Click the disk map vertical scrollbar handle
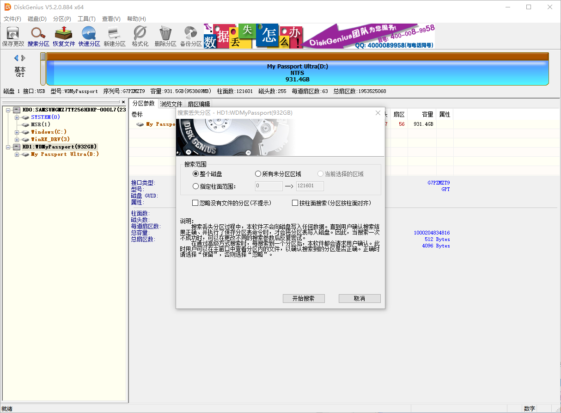Image resolution: width=561 pixels, height=413 pixels. click(43, 56)
